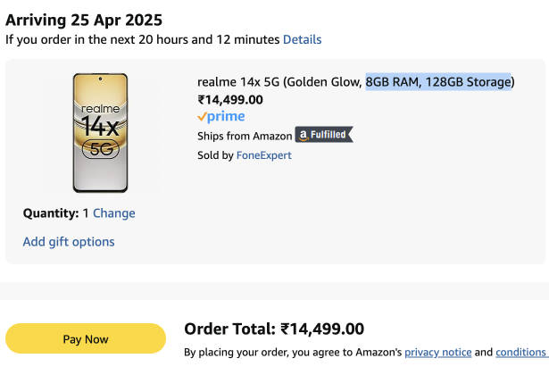Open the realme 14x phone thumbnail
This screenshot has height=375, width=549.
coord(100,132)
